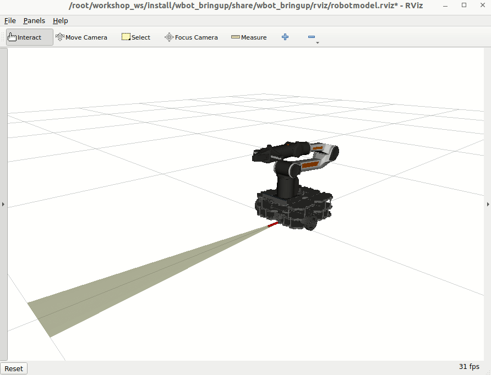Open the Panels menu
The image size is (491, 375).
coord(34,20)
